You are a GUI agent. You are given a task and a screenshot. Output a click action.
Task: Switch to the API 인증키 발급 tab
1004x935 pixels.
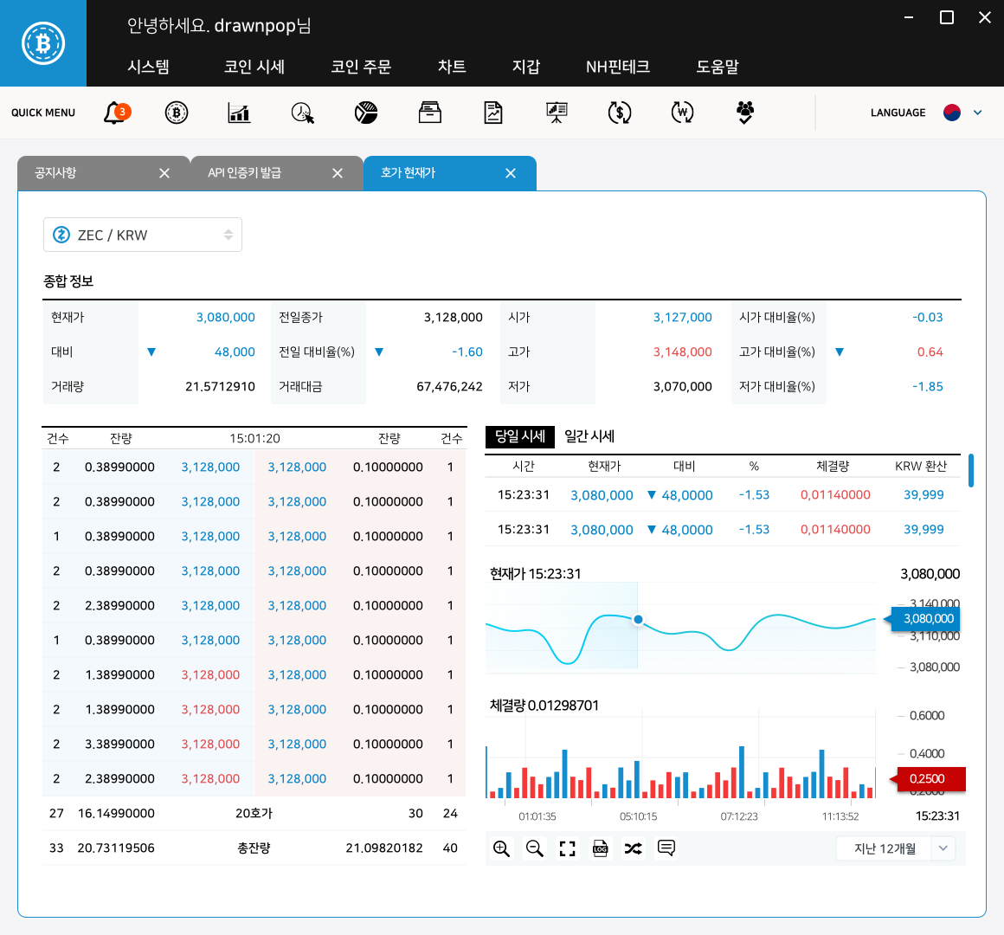pyautogui.click(x=245, y=173)
